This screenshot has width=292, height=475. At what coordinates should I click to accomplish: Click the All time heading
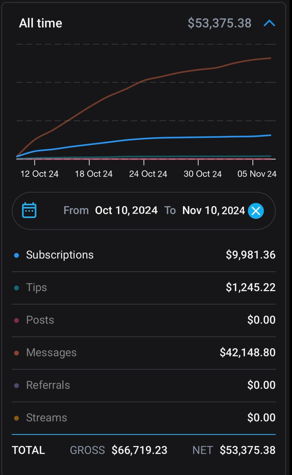point(40,23)
